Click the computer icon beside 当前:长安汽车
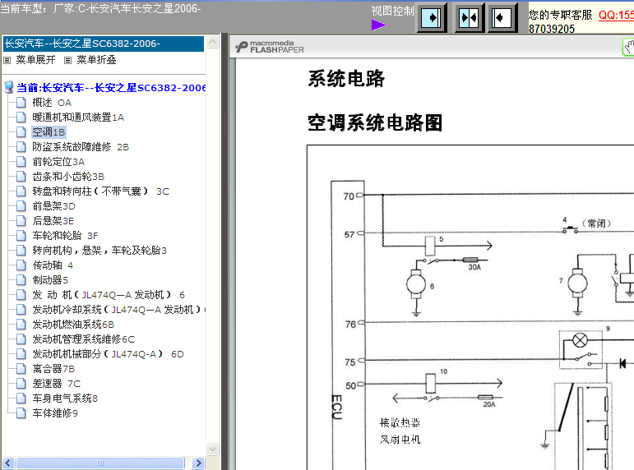 click(9, 87)
